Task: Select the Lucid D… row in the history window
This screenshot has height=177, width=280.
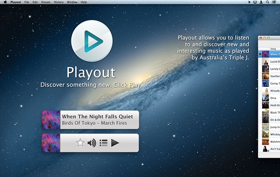Action: click(269, 61)
